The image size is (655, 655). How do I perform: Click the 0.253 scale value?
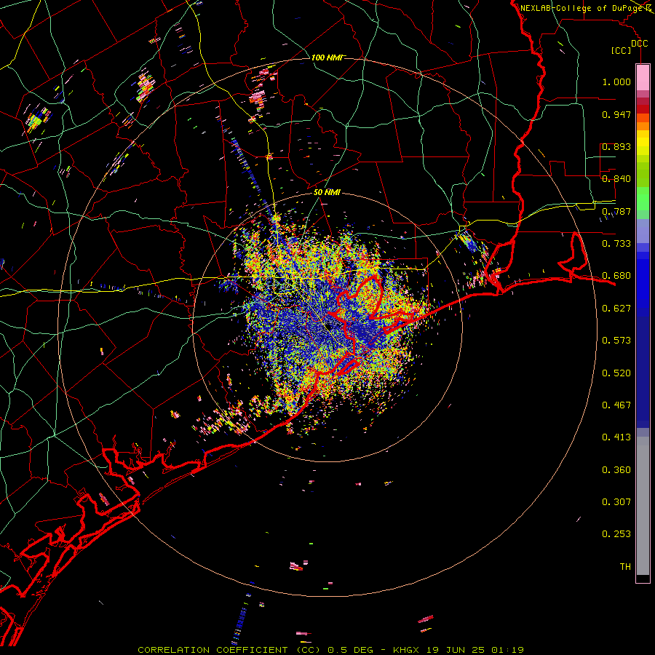(616, 534)
